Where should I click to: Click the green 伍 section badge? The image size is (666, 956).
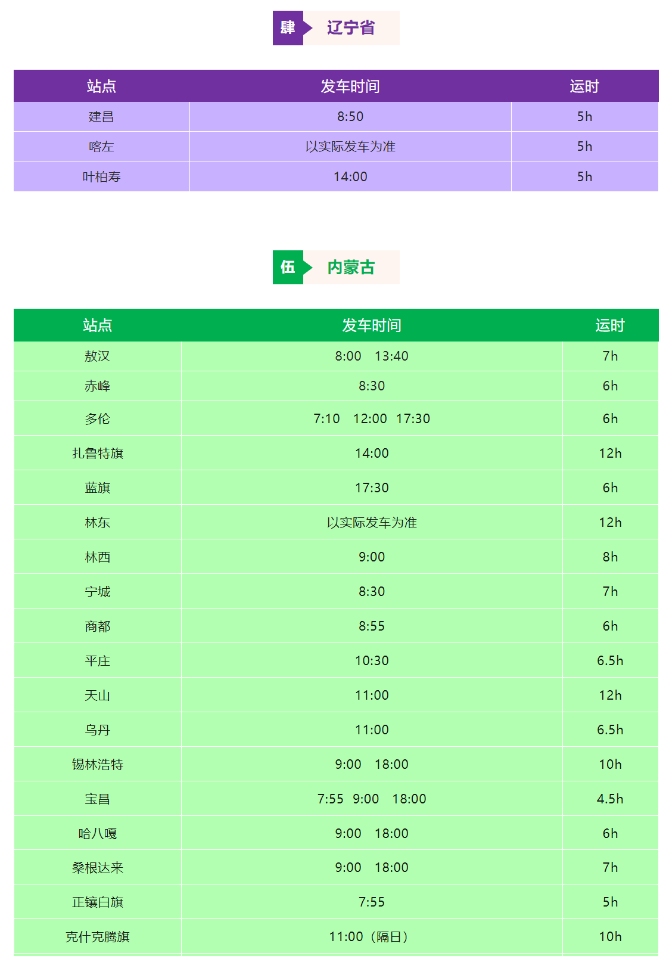coord(288,267)
